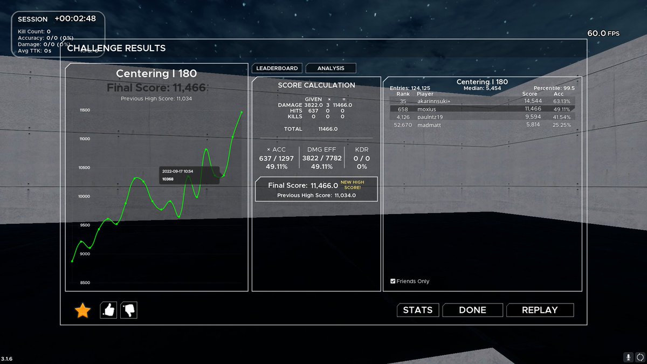The height and width of the screenshot is (364, 647).
Task: Click the KDR 0 / 0 value
Action: click(362, 159)
